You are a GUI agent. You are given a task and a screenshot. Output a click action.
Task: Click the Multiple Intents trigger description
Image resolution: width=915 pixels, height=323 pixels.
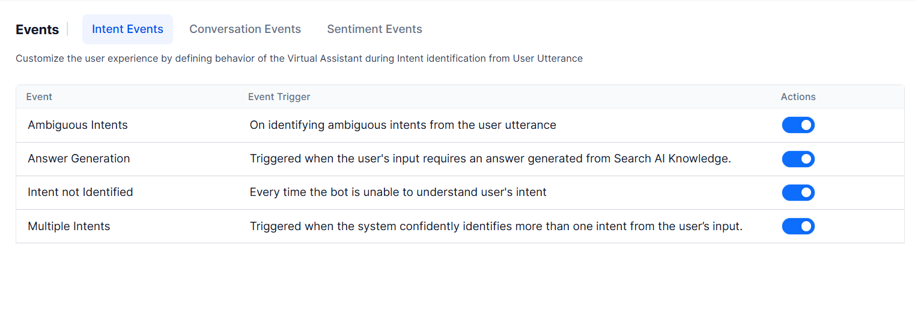496,227
